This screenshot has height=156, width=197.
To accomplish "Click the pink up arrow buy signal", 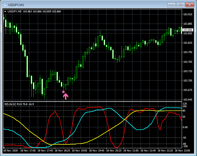I will [x=66, y=96].
